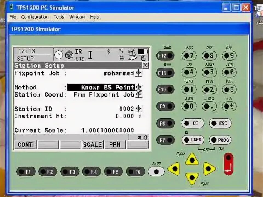Screen dimensions: 263x197
Task: Click the yellow up arrow key
Action: (x=192, y=160)
